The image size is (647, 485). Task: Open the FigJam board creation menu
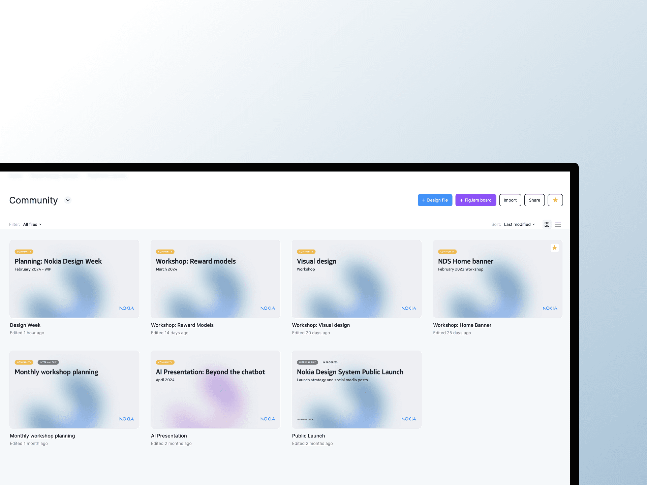(475, 200)
